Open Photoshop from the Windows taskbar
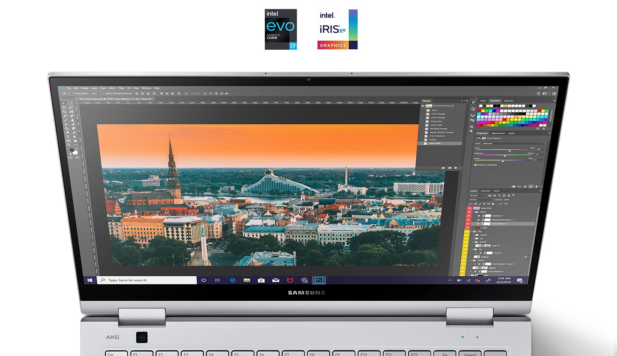Image resolution: width=617 pixels, height=356 pixels. [319, 280]
